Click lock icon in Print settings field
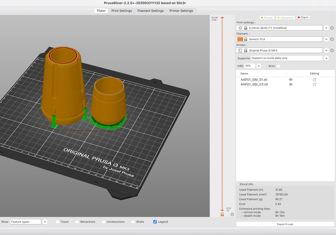The height and width of the screenshot is (235, 336). 246,28
